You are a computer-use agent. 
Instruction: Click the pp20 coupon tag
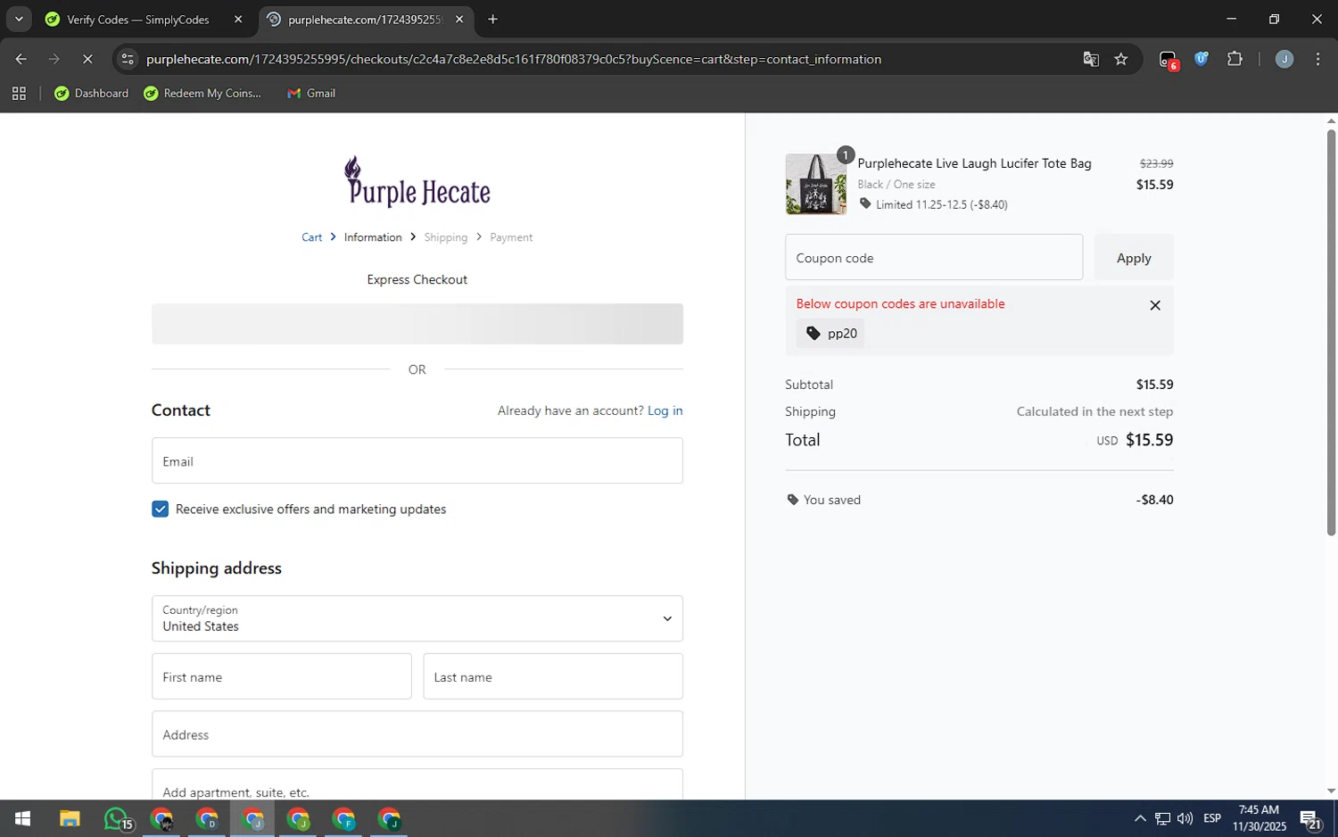830,333
